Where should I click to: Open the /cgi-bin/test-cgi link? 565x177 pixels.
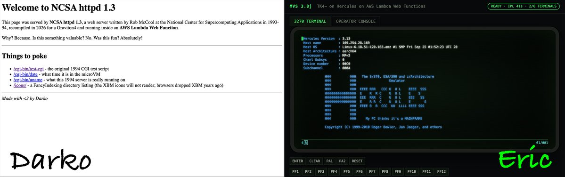click(x=28, y=69)
